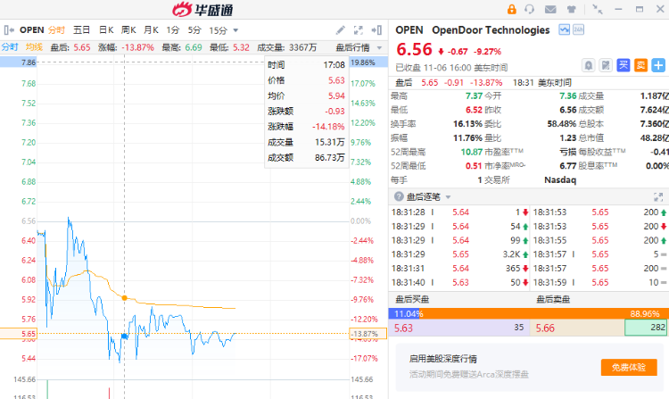669x399 pixels.
Task: Expand the 盘后逐笔 tick list panel
Action: click(x=658, y=196)
